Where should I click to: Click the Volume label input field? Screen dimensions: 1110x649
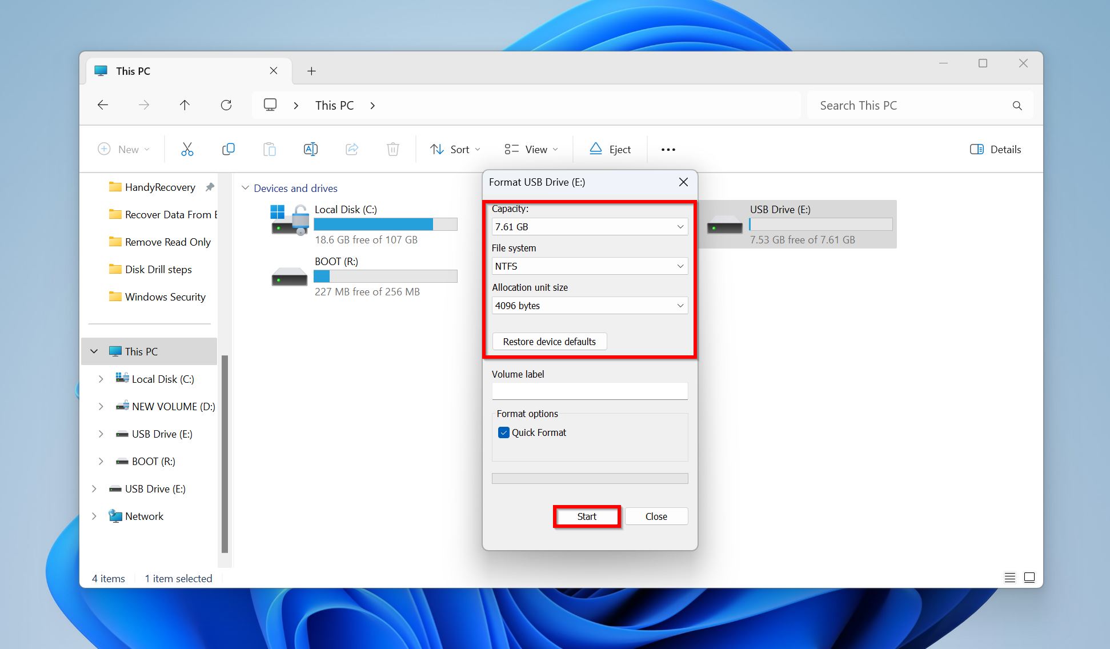[x=588, y=391]
